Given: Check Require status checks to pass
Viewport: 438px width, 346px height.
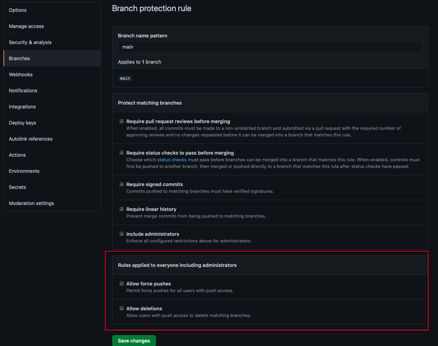Looking at the screenshot, I should [122, 153].
